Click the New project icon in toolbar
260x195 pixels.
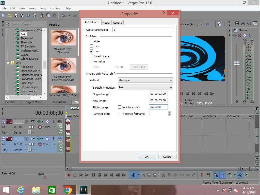[x=4, y=15]
